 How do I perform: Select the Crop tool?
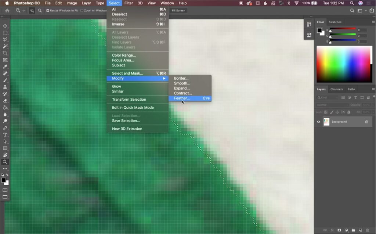[5, 53]
